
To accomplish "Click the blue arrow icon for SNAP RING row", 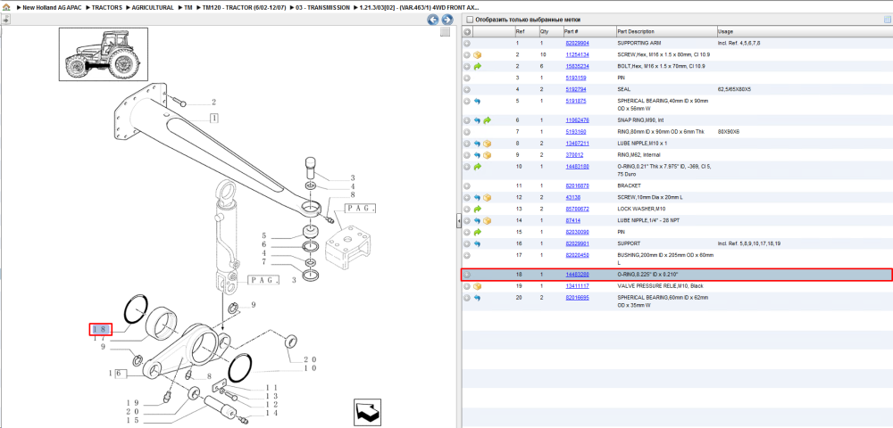I will [477, 120].
